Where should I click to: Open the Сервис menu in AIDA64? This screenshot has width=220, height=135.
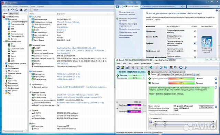[33, 6]
